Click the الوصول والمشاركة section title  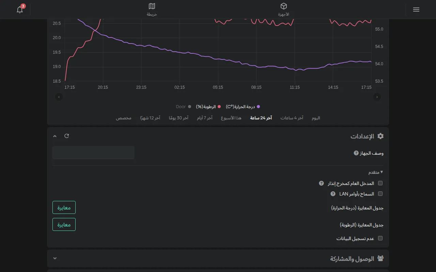(x=352, y=259)
